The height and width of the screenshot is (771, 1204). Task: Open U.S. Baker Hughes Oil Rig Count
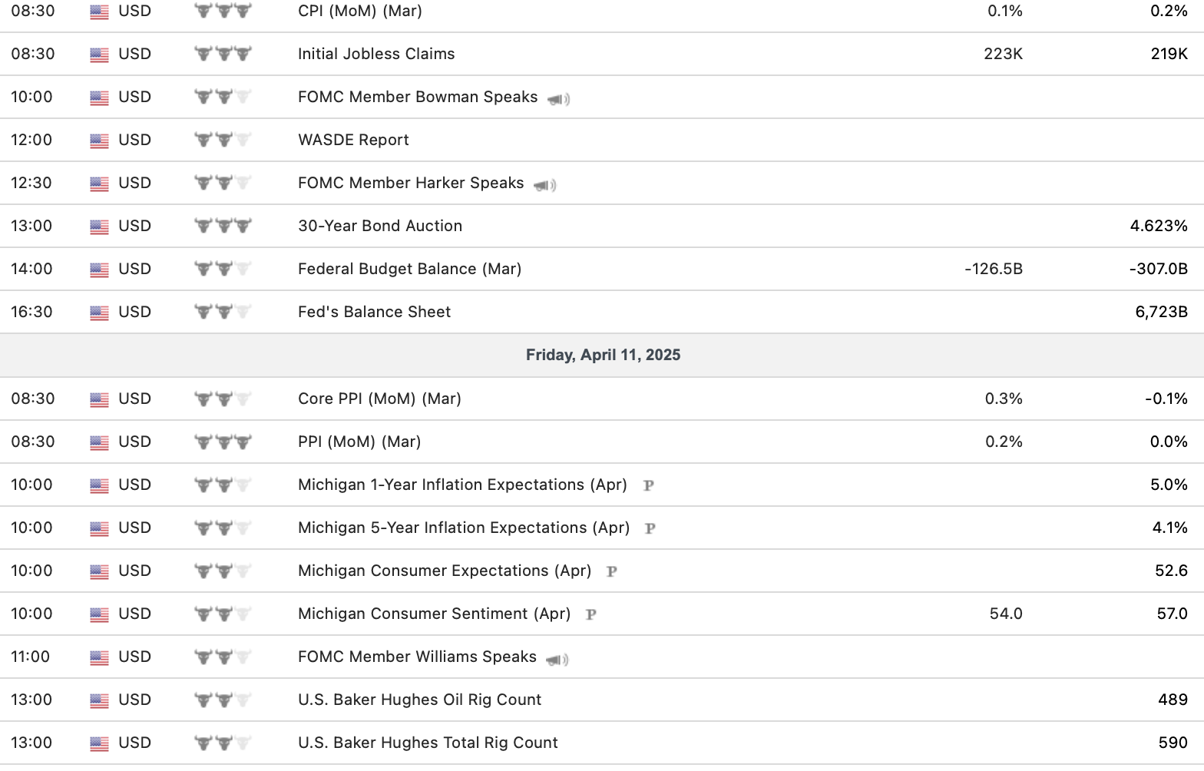coord(419,700)
